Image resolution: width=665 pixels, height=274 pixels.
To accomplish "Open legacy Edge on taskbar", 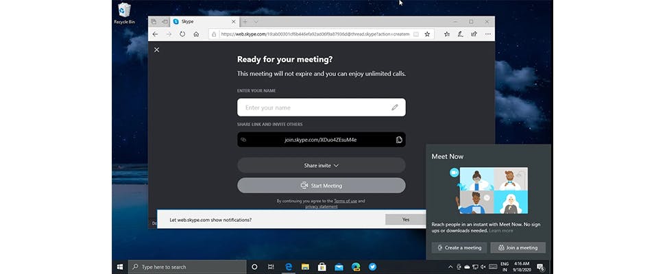I will click(289, 266).
